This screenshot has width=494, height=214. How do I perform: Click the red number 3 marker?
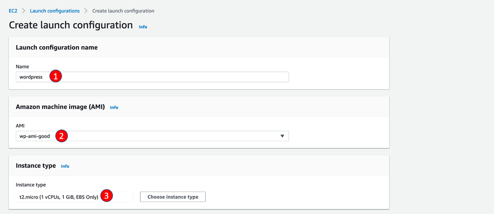(107, 196)
